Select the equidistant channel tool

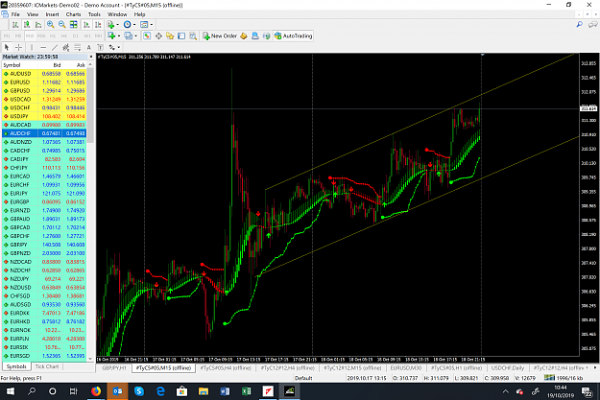(66, 47)
